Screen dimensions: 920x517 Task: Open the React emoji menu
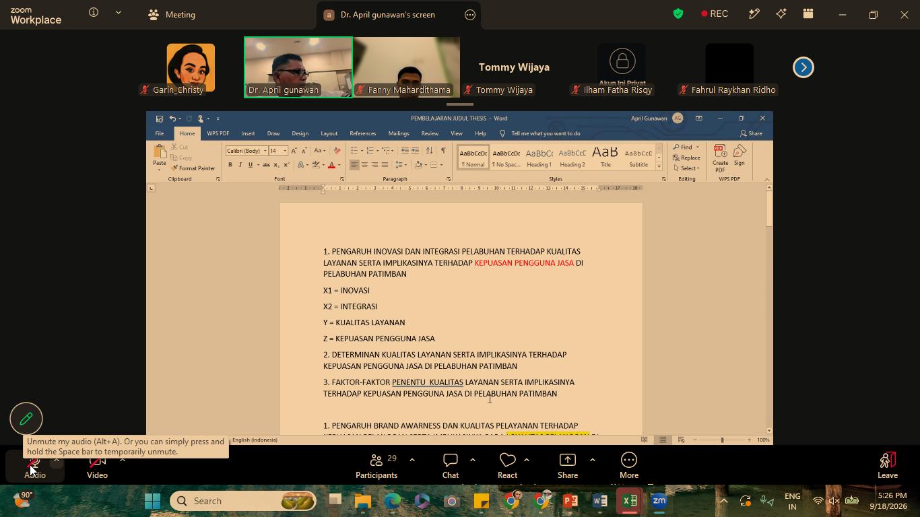pyautogui.click(x=507, y=466)
